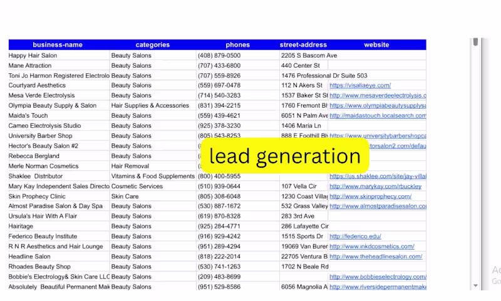This screenshot has height=301, width=501.
Task: Select the Hair Removal category cell
Action: pos(153,166)
